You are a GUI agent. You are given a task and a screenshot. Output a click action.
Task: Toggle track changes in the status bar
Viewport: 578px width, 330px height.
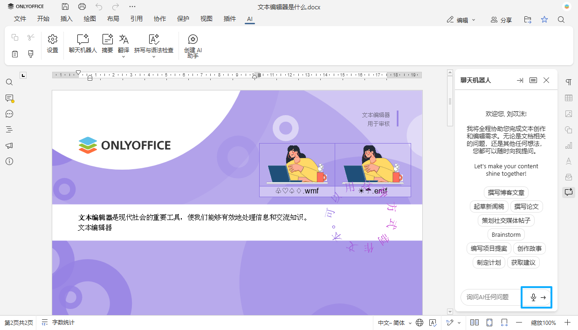pyautogui.click(x=449, y=322)
